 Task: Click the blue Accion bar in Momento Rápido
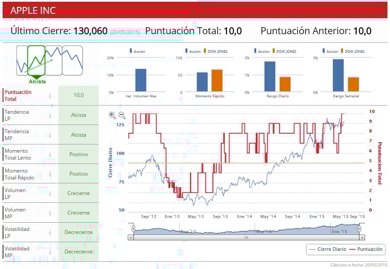[x=202, y=82]
